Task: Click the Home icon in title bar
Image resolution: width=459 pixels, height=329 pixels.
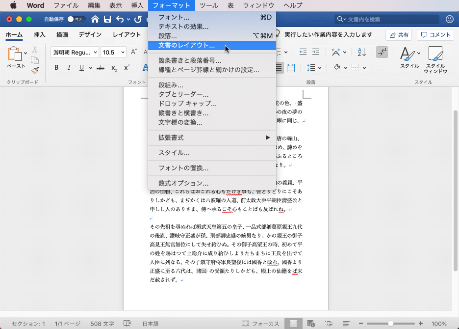Action: (95, 19)
